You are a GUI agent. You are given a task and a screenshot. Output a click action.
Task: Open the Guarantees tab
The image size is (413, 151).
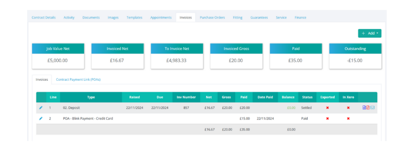(259, 18)
